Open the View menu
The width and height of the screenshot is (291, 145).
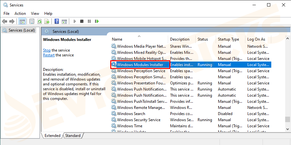click(x=35, y=14)
